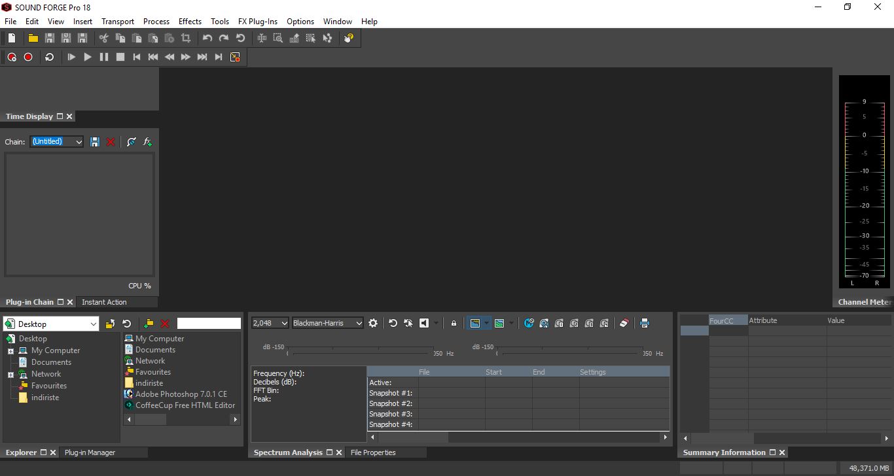Screen dimensions: 894x476
Task: Click the Explorer file list search field
Action: click(209, 324)
